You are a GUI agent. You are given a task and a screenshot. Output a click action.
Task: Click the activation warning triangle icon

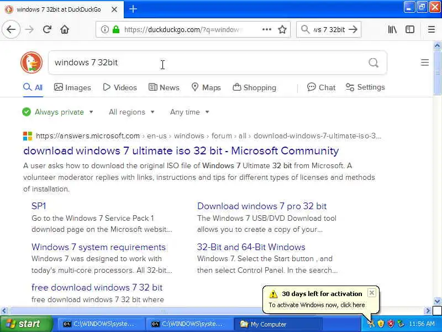273,294
